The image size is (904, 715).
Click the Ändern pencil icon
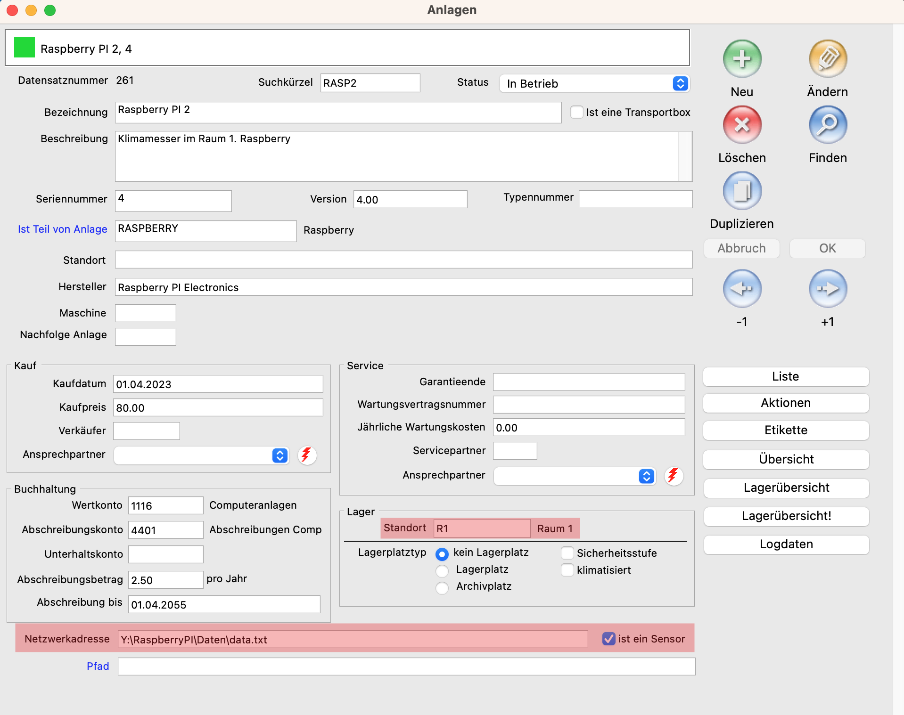(x=827, y=59)
